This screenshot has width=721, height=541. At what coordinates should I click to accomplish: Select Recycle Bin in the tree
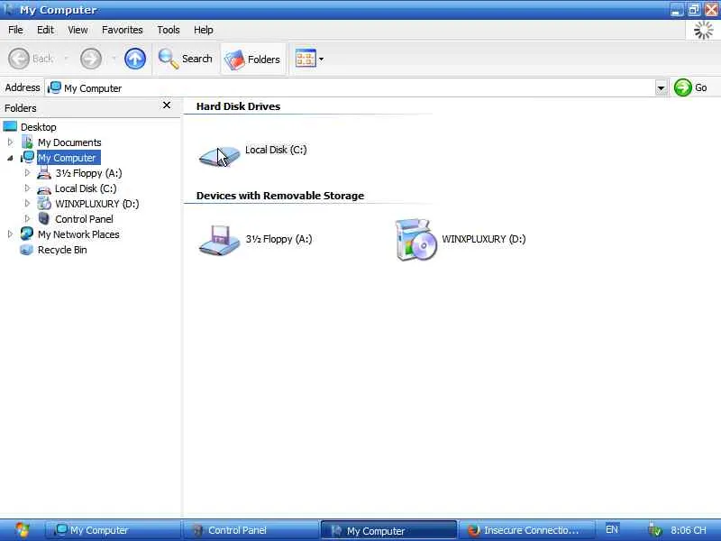[x=62, y=250]
